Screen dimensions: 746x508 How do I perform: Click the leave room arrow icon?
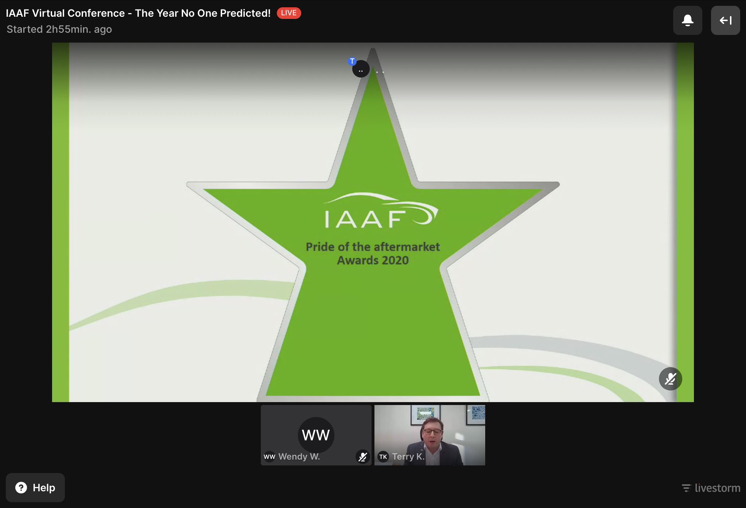tap(725, 20)
